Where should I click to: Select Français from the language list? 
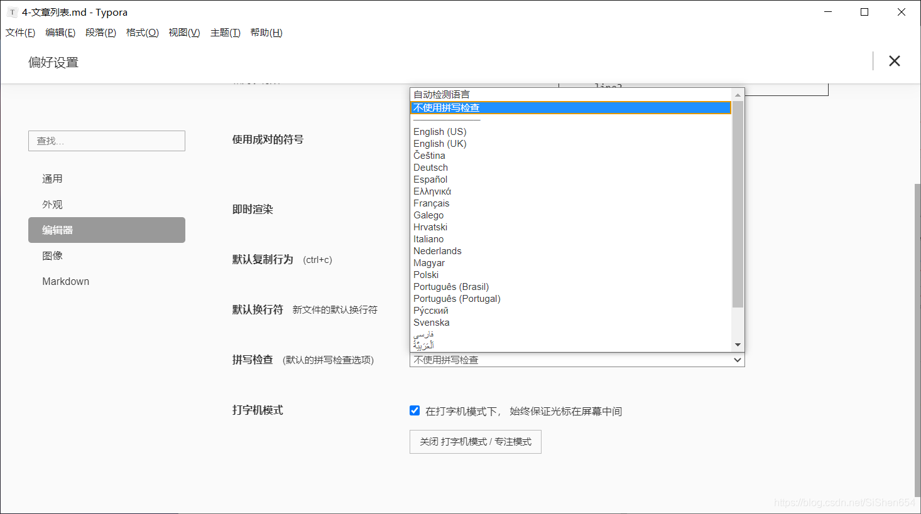coord(571,203)
